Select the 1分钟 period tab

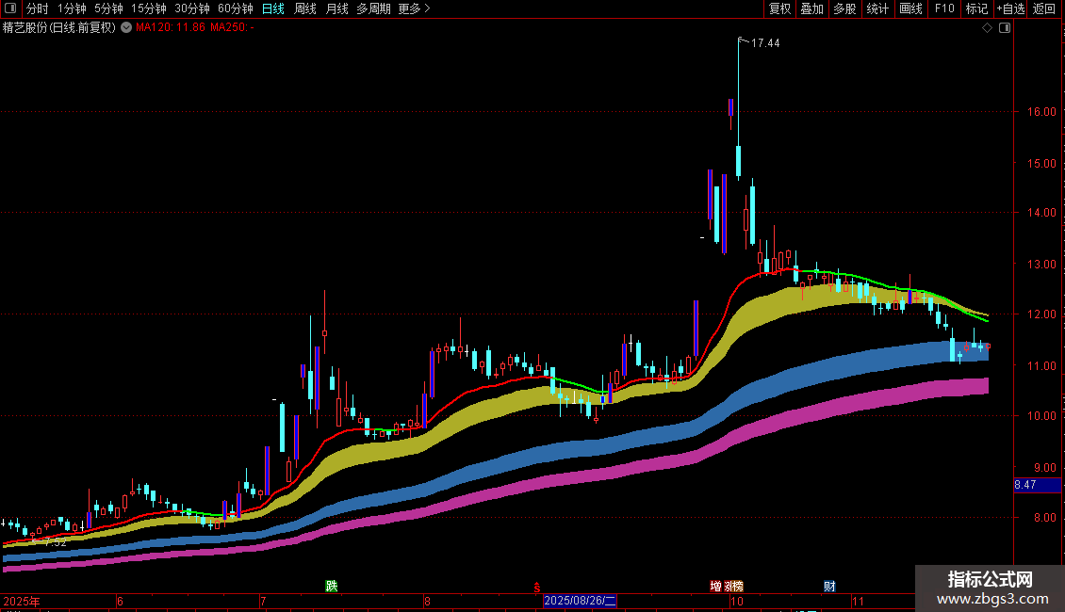click(72, 8)
